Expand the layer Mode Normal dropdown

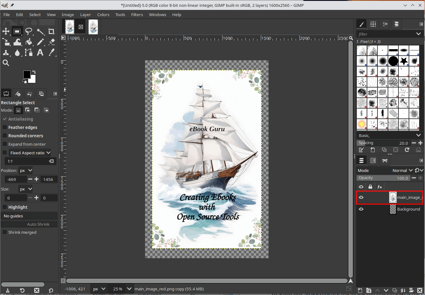coord(402,170)
